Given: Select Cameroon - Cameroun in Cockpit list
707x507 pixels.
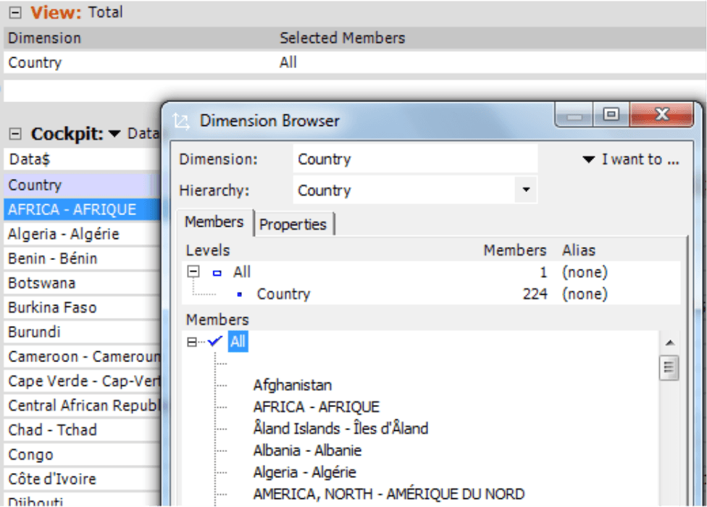Looking at the screenshot, I should click(x=83, y=356).
